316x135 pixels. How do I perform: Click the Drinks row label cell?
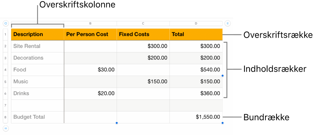(37, 93)
